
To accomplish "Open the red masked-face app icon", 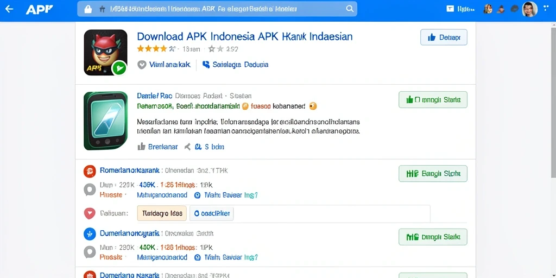I will click(105, 53).
